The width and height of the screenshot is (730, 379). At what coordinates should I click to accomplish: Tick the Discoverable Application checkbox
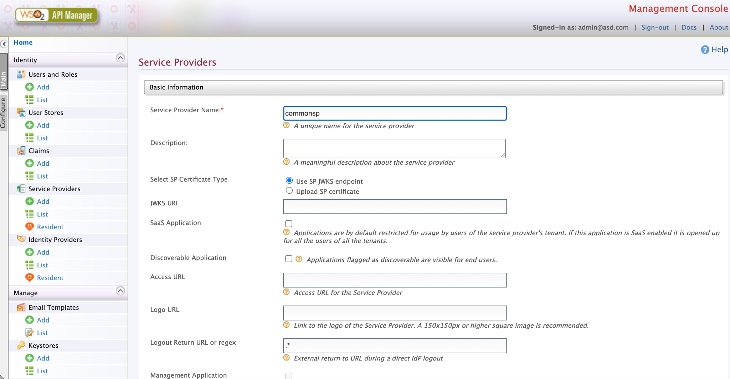pos(289,258)
